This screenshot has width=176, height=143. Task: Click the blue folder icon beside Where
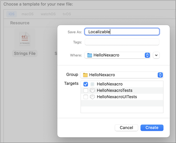click(90, 55)
